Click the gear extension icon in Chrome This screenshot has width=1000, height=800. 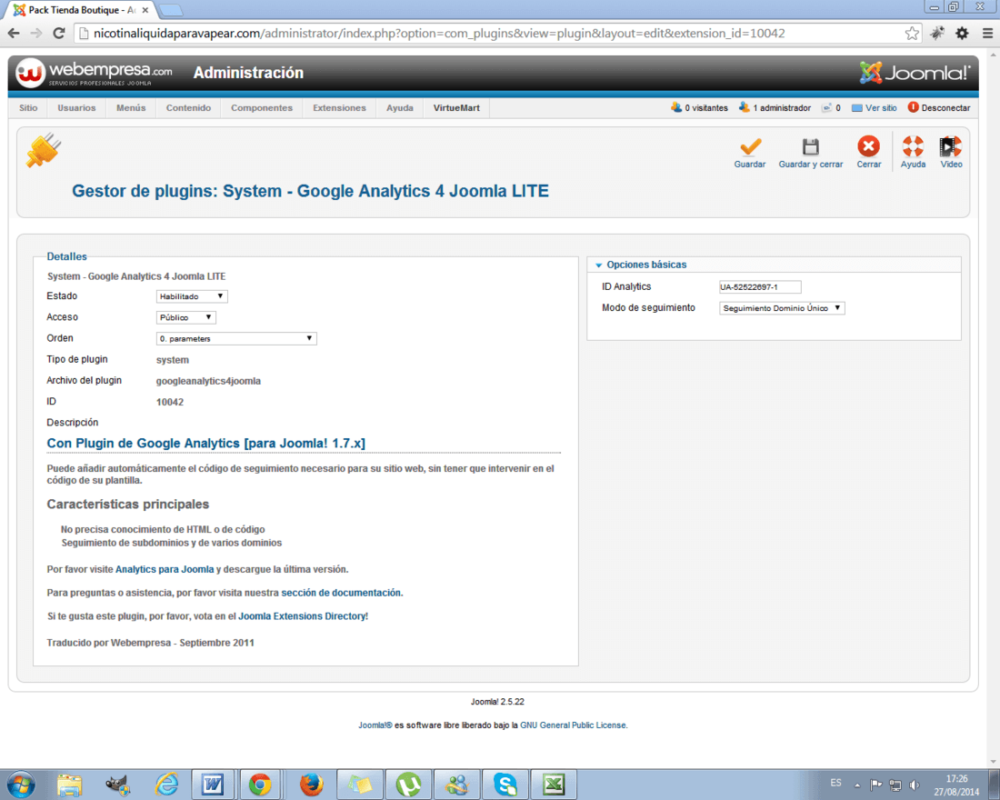point(962,33)
